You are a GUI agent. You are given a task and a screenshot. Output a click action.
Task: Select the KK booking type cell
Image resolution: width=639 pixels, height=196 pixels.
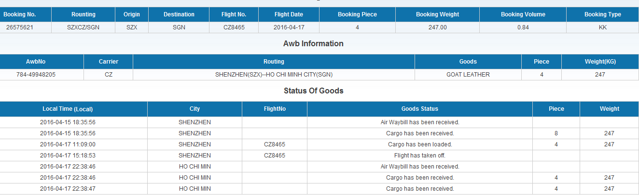pyautogui.click(x=602, y=27)
